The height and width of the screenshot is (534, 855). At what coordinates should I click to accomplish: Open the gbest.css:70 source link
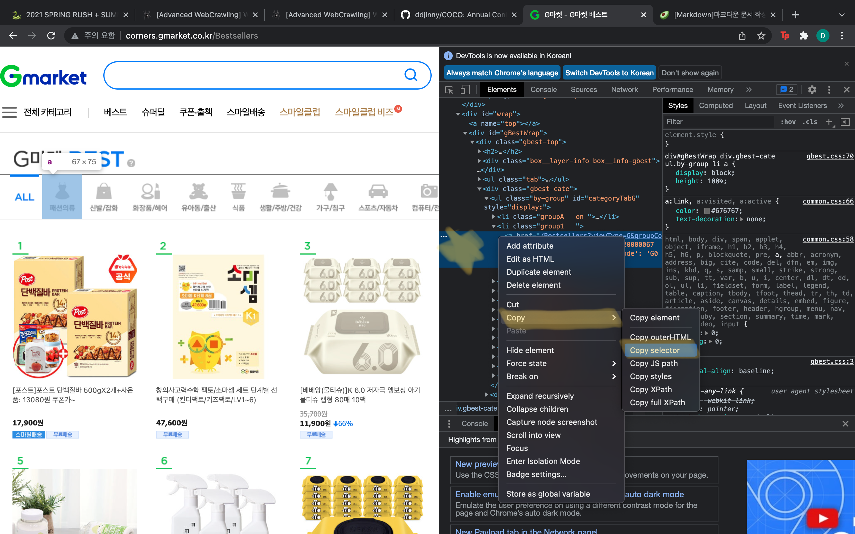coord(829,156)
